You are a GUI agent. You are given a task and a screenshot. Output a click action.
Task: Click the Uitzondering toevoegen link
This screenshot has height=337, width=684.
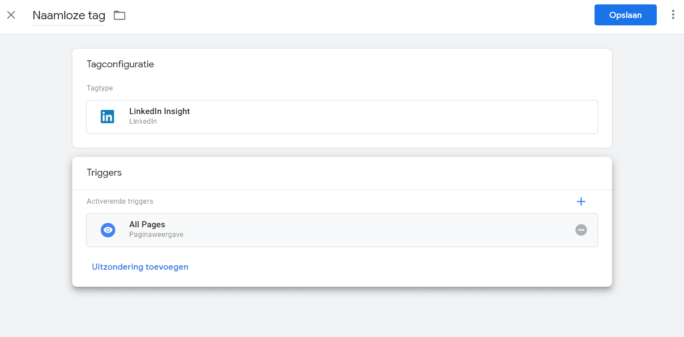click(140, 267)
